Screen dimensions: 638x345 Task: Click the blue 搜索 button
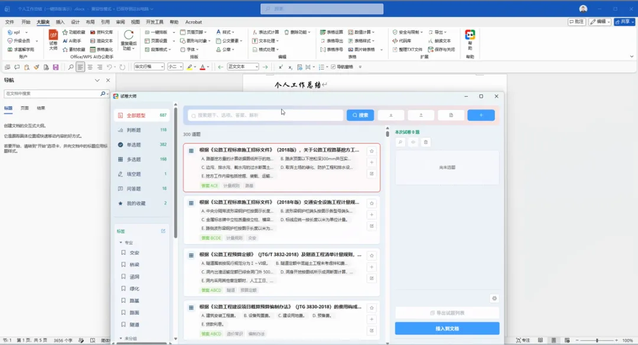click(360, 116)
